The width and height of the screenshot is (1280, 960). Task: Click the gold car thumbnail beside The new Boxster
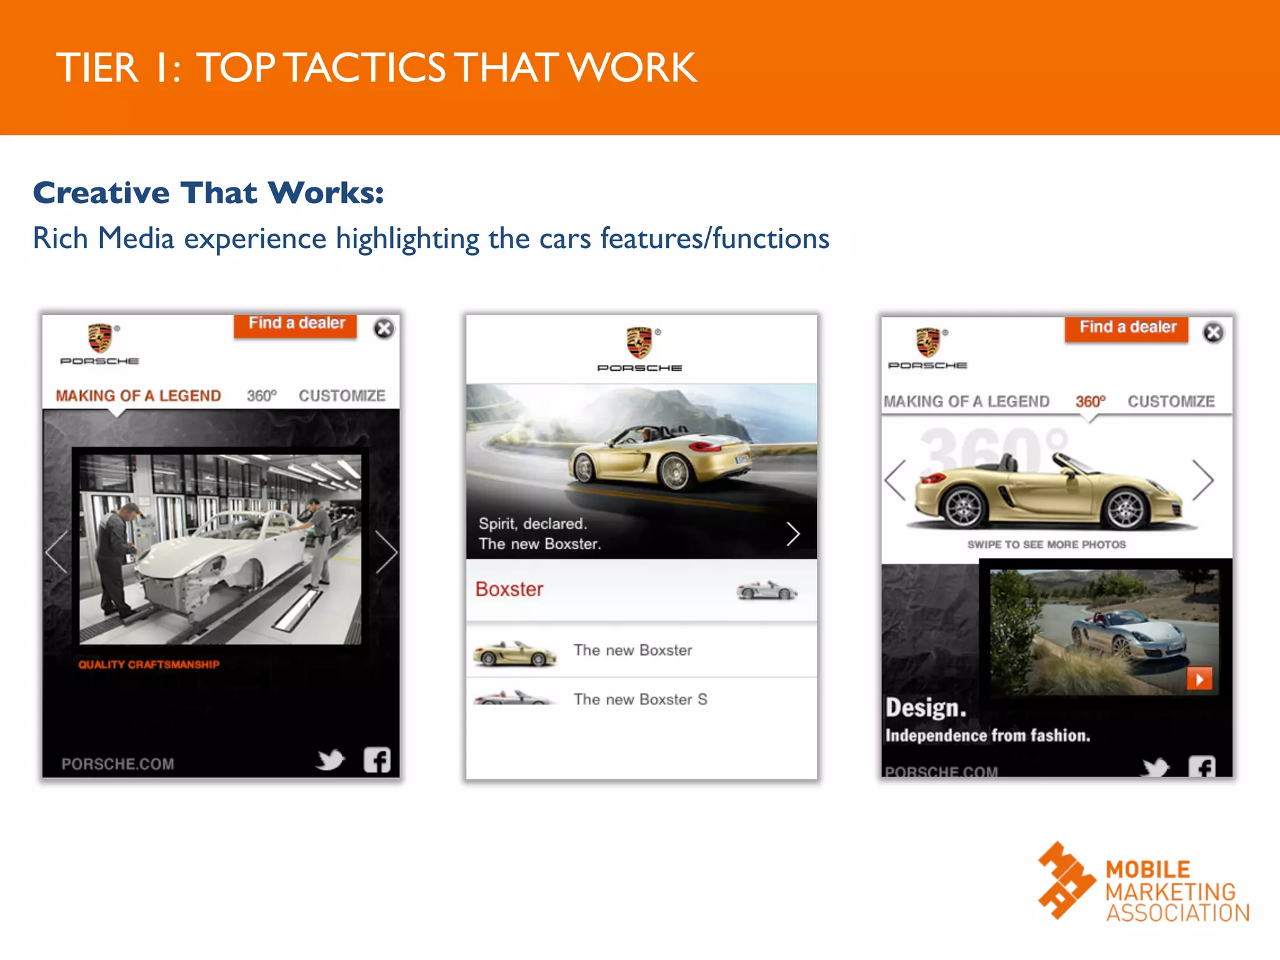tap(514, 654)
